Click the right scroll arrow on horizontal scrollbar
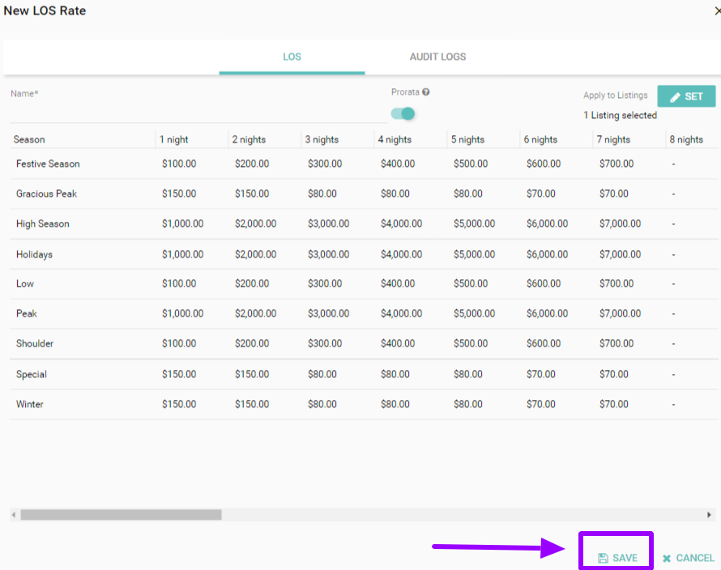Viewport: 721px width, 570px height. click(710, 515)
